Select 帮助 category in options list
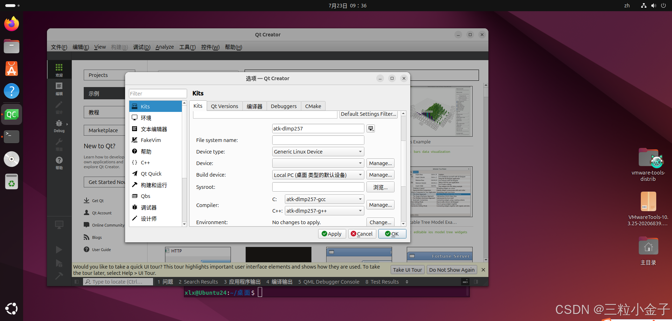 [156, 151]
